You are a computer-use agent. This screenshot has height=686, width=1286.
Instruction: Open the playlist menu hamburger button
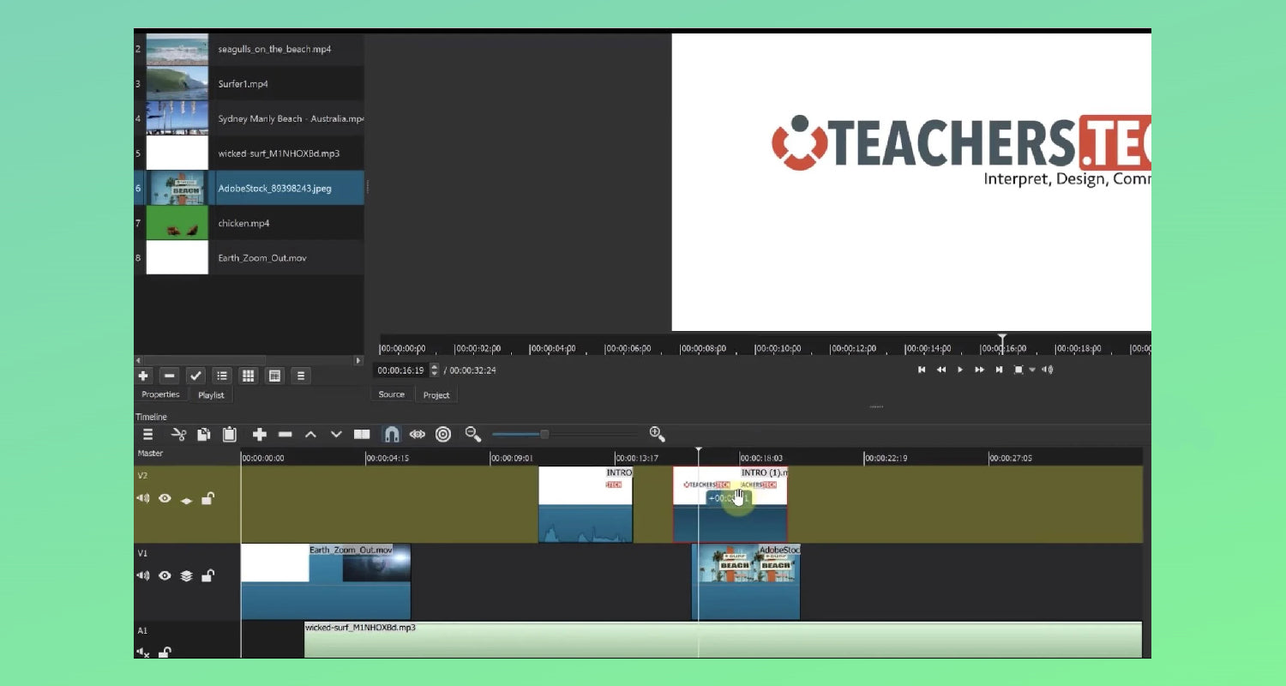[x=301, y=376]
